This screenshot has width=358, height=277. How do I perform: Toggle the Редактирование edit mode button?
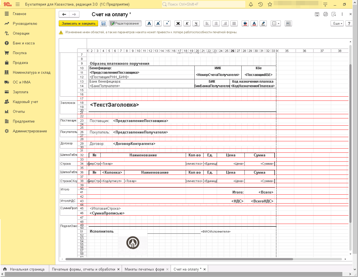(x=125, y=23)
